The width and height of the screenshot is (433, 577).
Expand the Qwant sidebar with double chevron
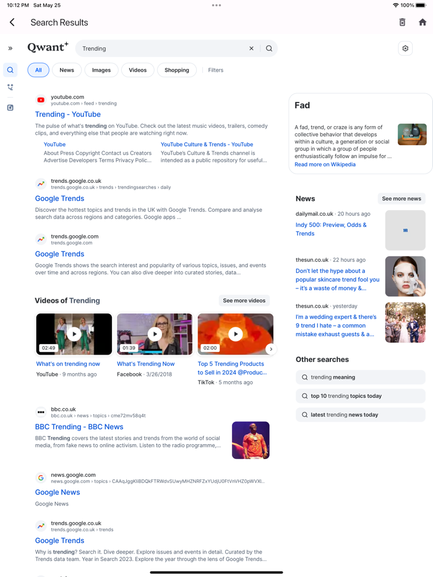tap(11, 48)
